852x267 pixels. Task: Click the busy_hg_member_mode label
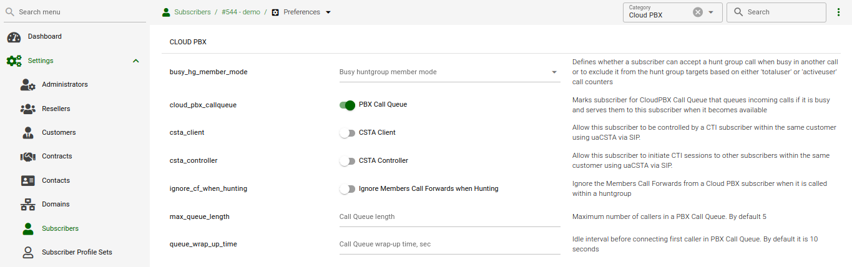[208, 72]
